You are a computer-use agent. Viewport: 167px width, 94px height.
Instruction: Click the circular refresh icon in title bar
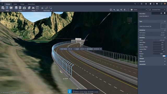154,4
